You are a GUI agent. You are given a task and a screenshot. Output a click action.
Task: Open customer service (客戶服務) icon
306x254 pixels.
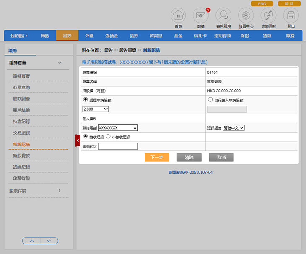(x=223, y=16)
